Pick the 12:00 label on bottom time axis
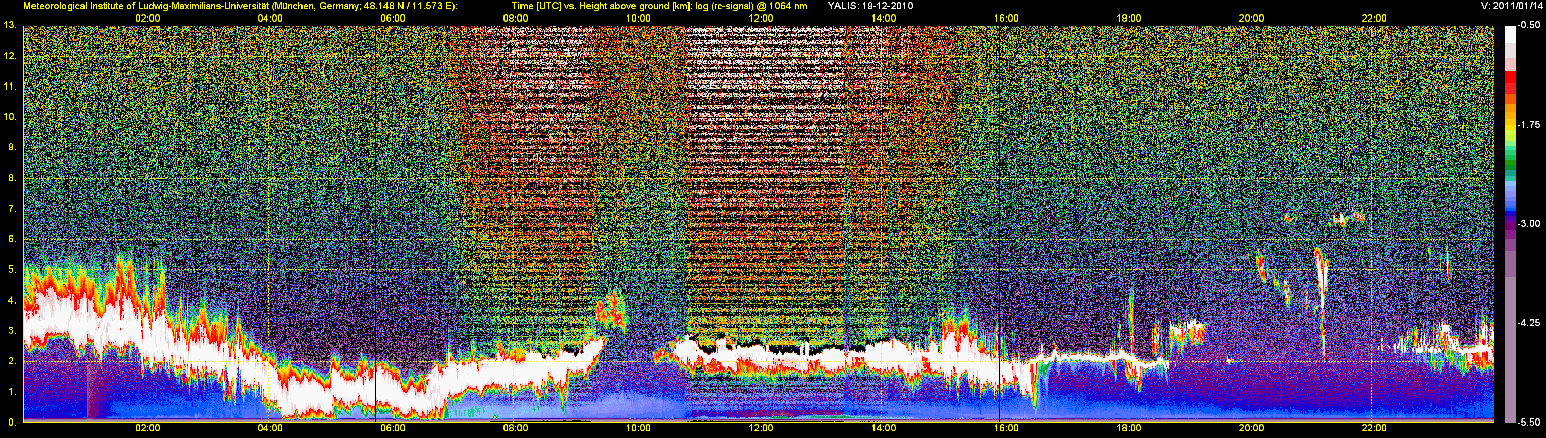Screen dimensions: 1546x438 pos(761,428)
